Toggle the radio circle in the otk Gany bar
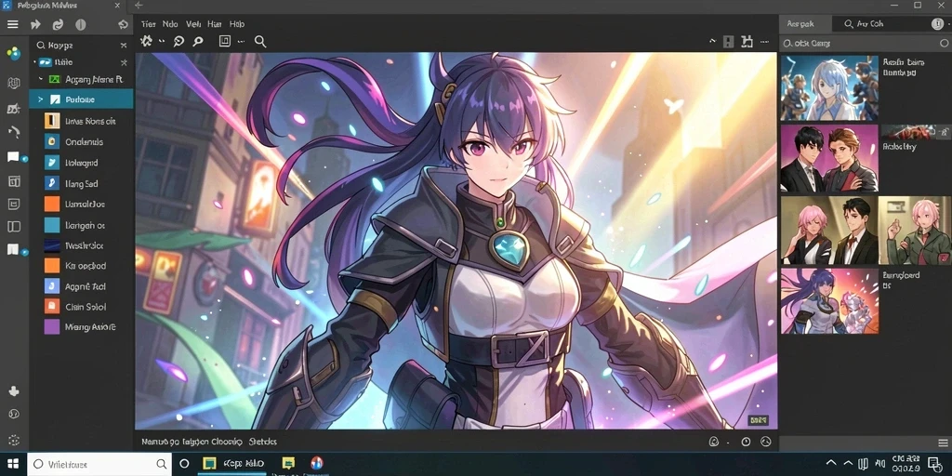Screen dimensions: 952x476 [944, 44]
